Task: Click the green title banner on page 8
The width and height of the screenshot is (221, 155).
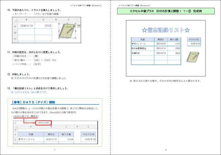Action: click(x=165, y=12)
